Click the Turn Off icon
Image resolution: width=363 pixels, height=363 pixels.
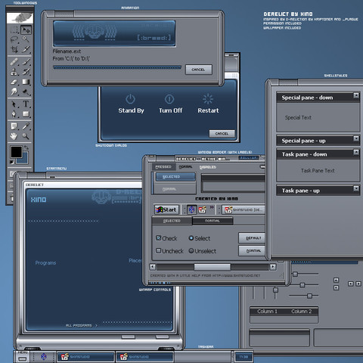(x=169, y=99)
